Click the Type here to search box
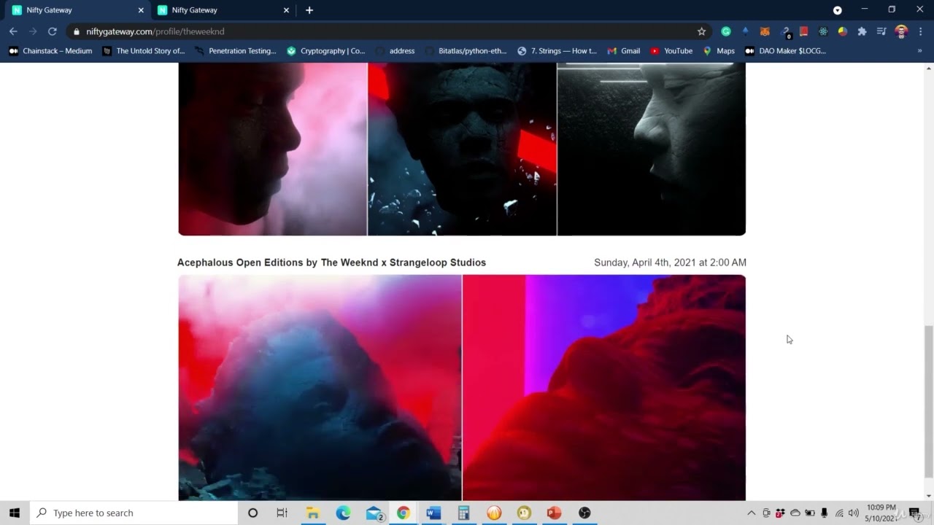 (134, 513)
